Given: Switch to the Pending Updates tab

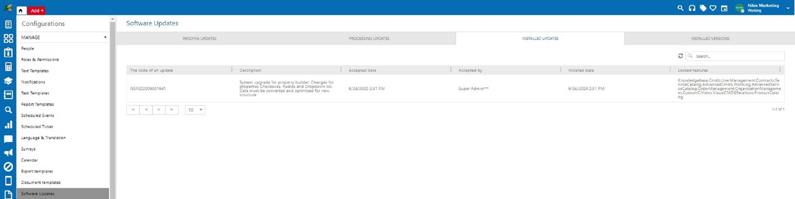Looking at the screenshot, I should coord(199,39).
